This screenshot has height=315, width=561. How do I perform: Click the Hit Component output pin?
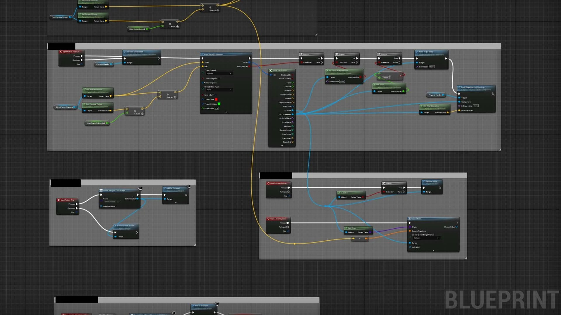coord(292,114)
